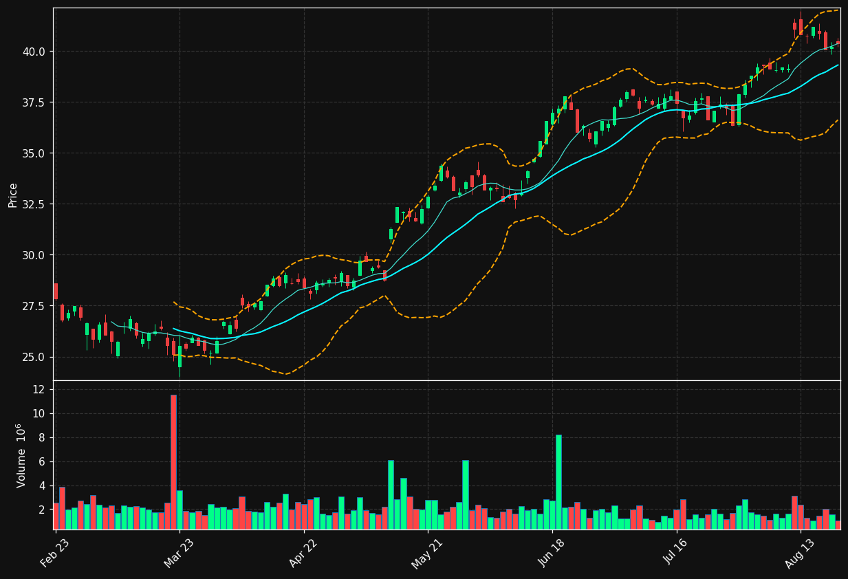Click the Apr 22 date label

click(x=303, y=552)
